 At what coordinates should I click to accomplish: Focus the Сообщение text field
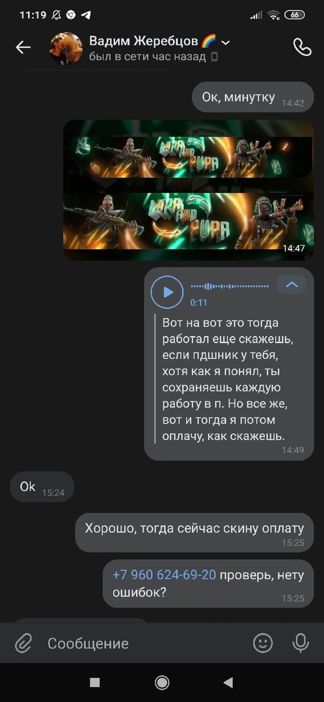coord(143,643)
